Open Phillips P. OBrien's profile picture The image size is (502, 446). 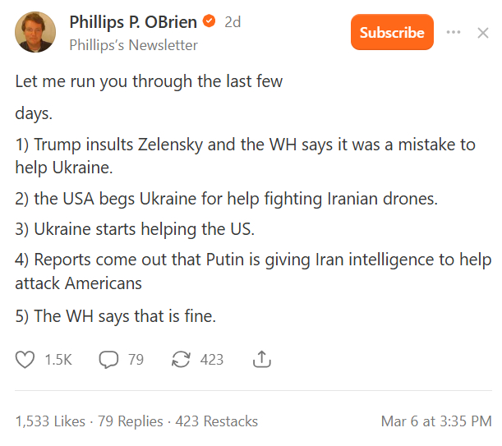pyautogui.click(x=35, y=32)
